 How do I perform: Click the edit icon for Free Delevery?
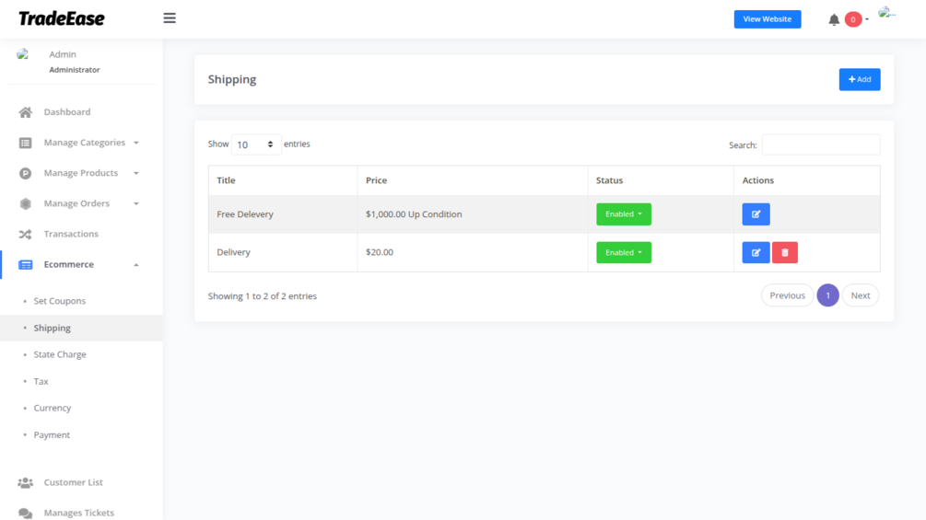(756, 214)
